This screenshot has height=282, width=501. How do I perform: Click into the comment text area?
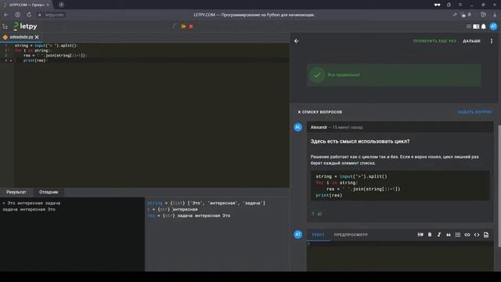tap(400, 256)
